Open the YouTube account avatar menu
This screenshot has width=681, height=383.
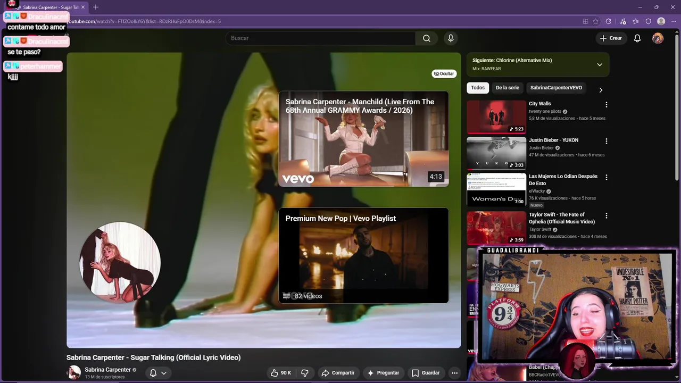[x=658, y=38]
